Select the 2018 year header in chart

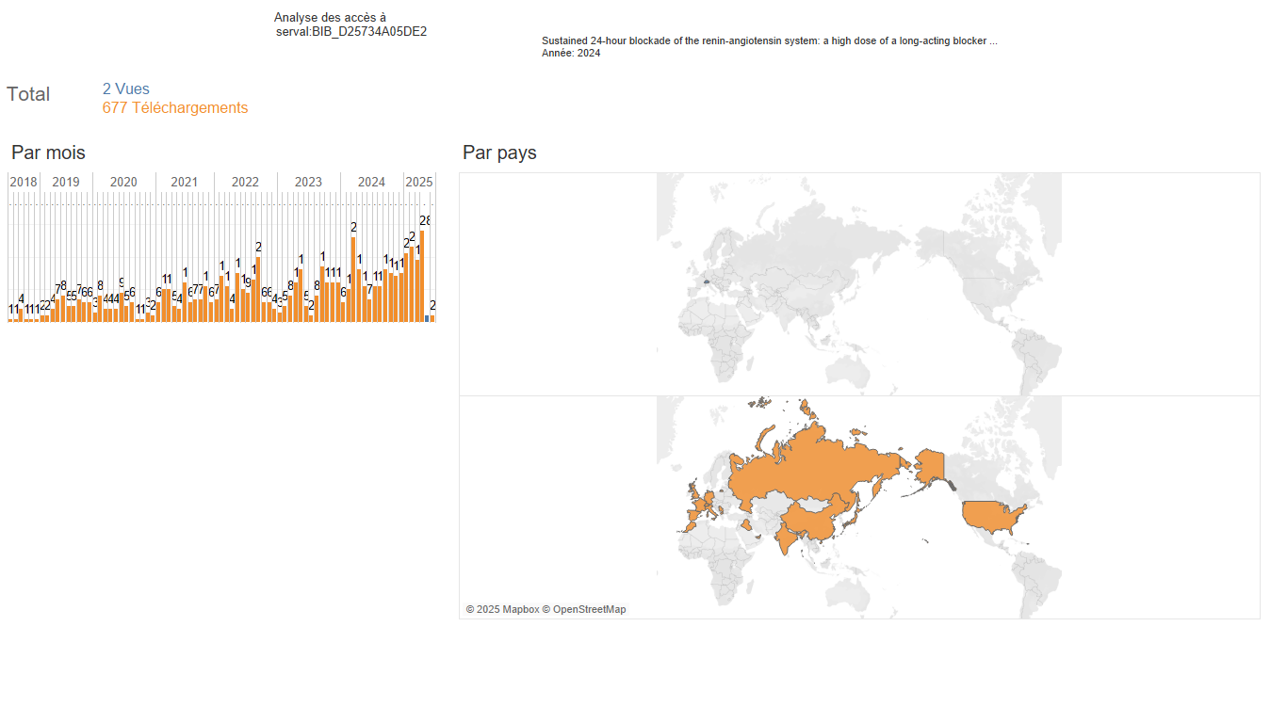click(24, 182)
